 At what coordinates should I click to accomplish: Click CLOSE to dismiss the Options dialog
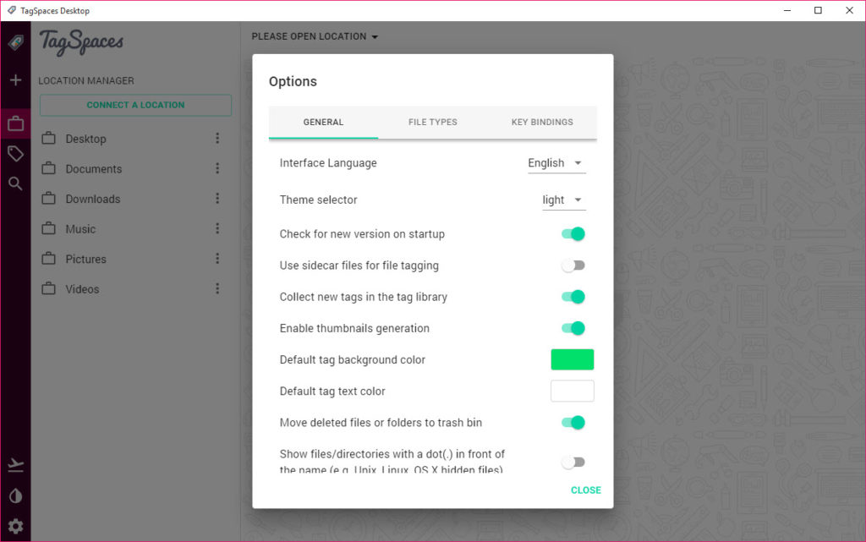coord(586,490)
